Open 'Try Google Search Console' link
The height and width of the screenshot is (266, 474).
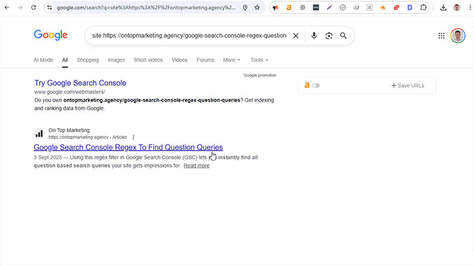click(80, 83)
